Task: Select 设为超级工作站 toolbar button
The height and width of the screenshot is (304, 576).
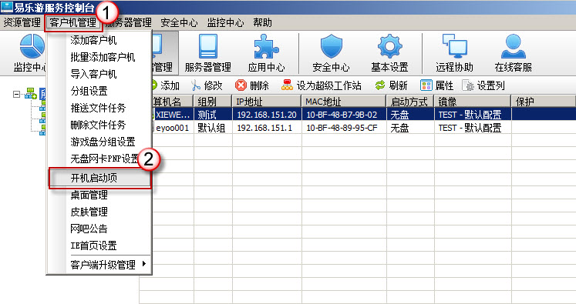Action: (322, 85)
